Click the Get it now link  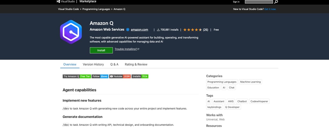point(270,9)
